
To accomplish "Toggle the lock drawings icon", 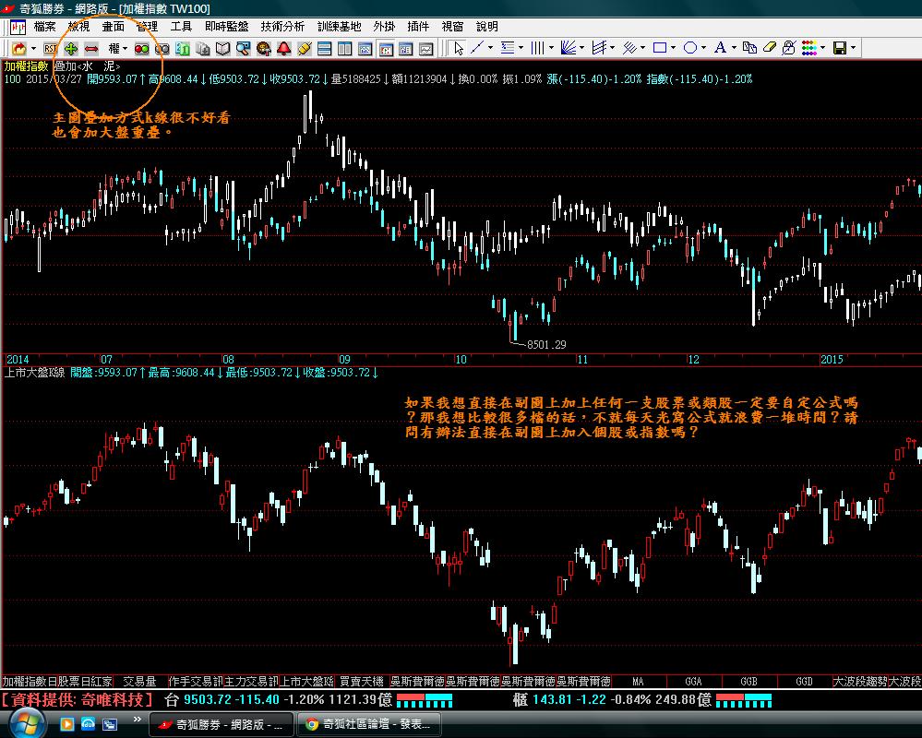I will 789,47.
